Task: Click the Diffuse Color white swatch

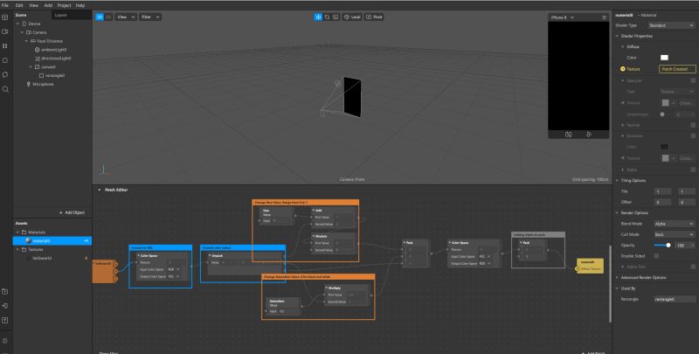Action: point(664,58)
